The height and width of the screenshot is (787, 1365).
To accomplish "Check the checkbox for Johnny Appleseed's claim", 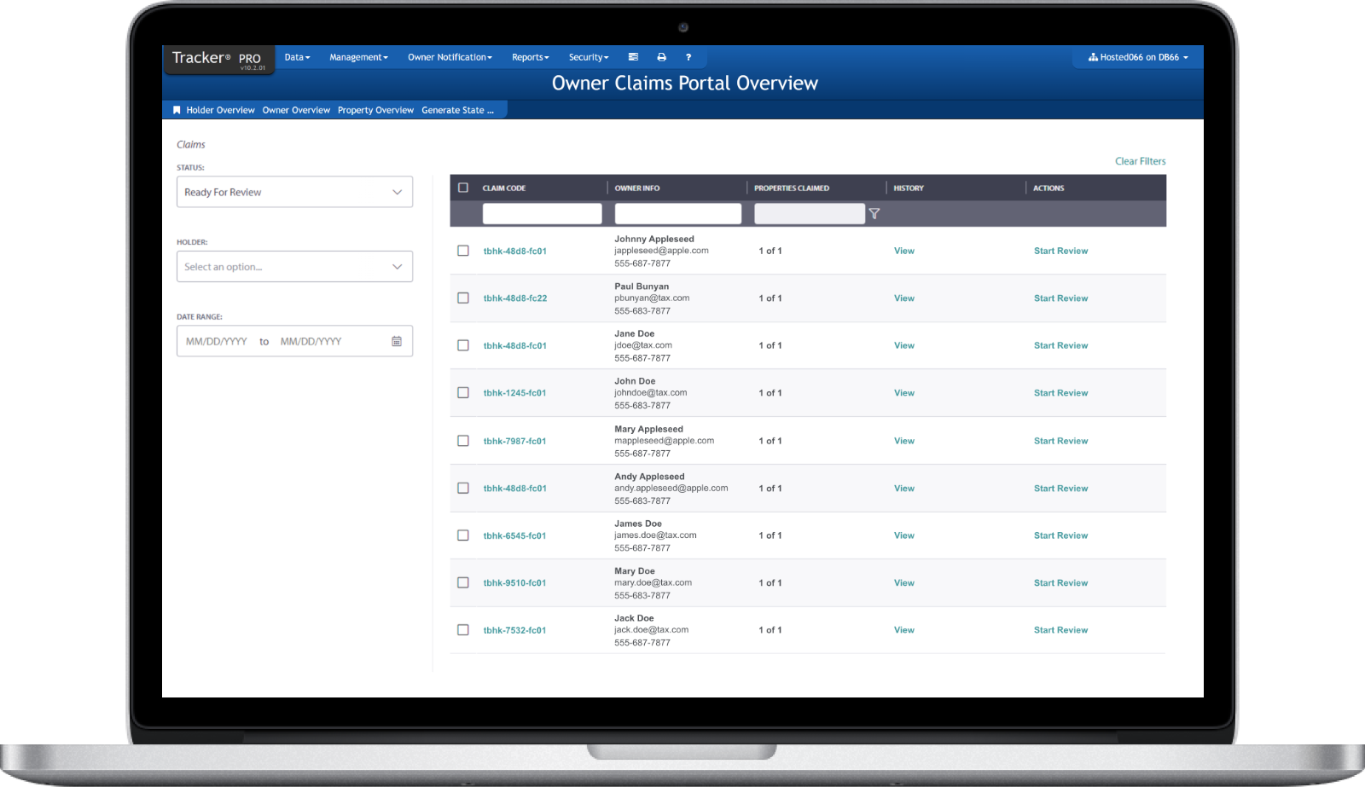I will [463, 251].
